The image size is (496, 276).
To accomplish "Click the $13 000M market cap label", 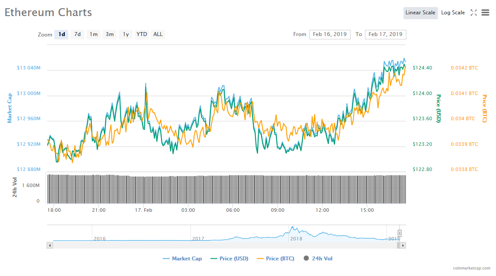I will coord(29,93).
